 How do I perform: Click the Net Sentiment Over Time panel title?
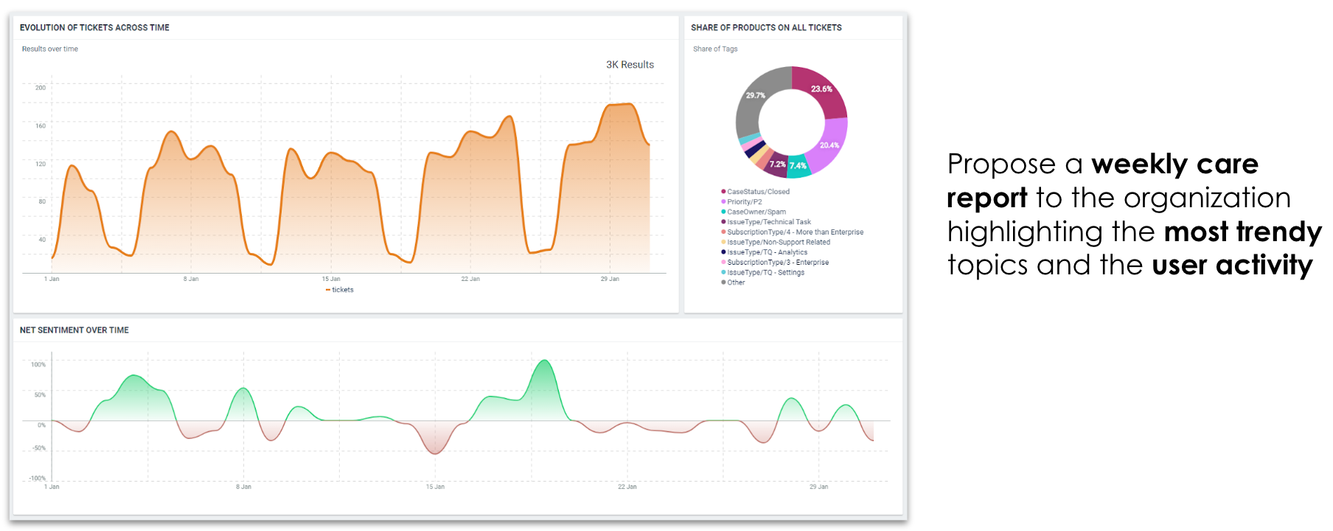point(74,330)
